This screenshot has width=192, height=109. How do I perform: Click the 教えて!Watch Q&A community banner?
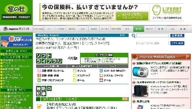pyautogui.click(x=16, y=41)
